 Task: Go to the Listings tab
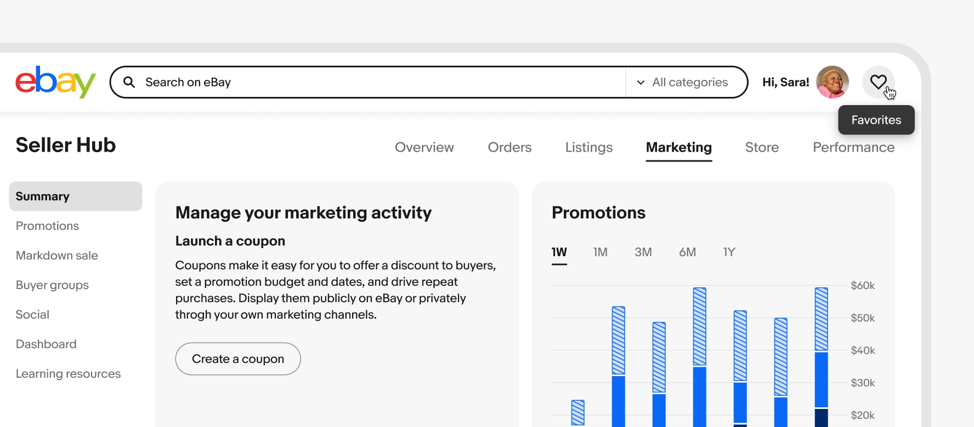coord(588,147)
